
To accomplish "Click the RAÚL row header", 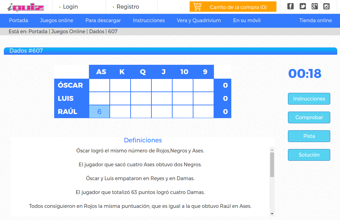I will (72, 112).
